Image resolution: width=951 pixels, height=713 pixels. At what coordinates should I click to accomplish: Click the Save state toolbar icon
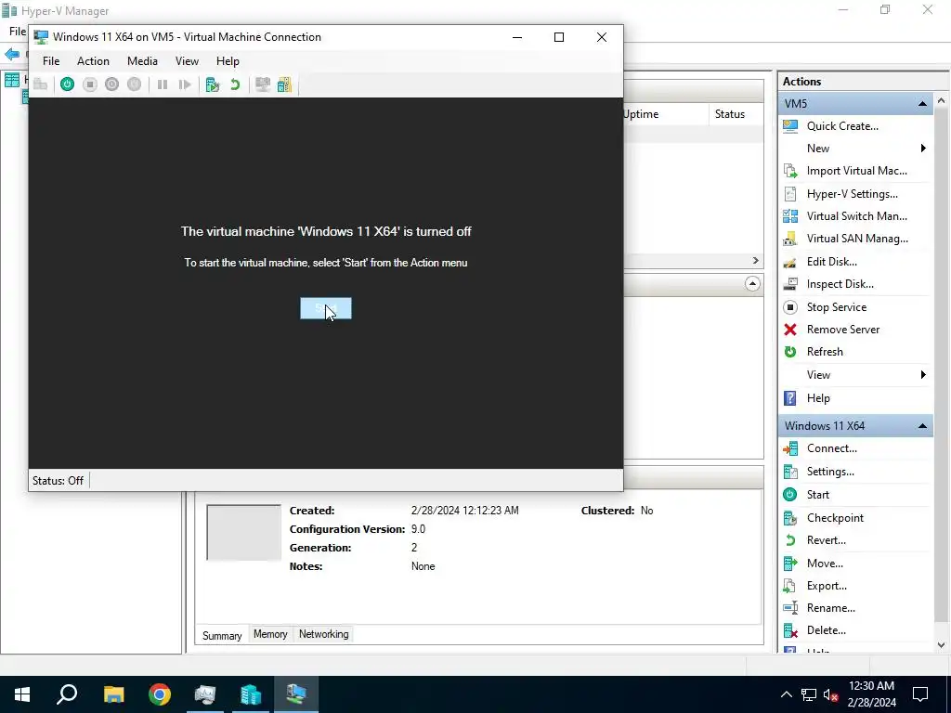[134, 84]
